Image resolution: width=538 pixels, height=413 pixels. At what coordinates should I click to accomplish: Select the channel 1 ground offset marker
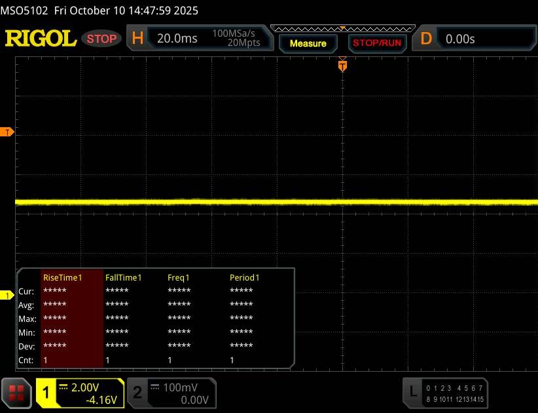coord(7,296)
